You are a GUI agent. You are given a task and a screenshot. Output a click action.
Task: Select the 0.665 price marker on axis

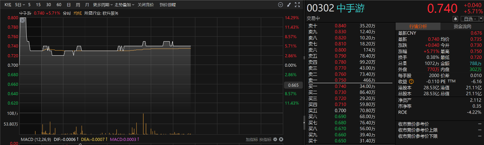point(294,85)
